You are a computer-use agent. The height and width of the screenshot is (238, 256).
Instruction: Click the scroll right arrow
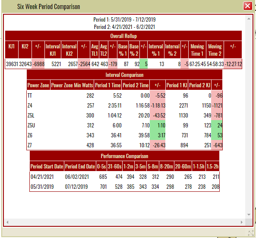[242, 222]
